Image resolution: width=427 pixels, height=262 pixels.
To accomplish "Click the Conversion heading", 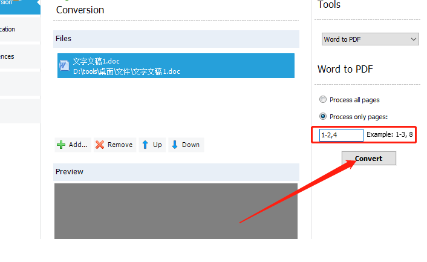I will (x=80, y=10).
